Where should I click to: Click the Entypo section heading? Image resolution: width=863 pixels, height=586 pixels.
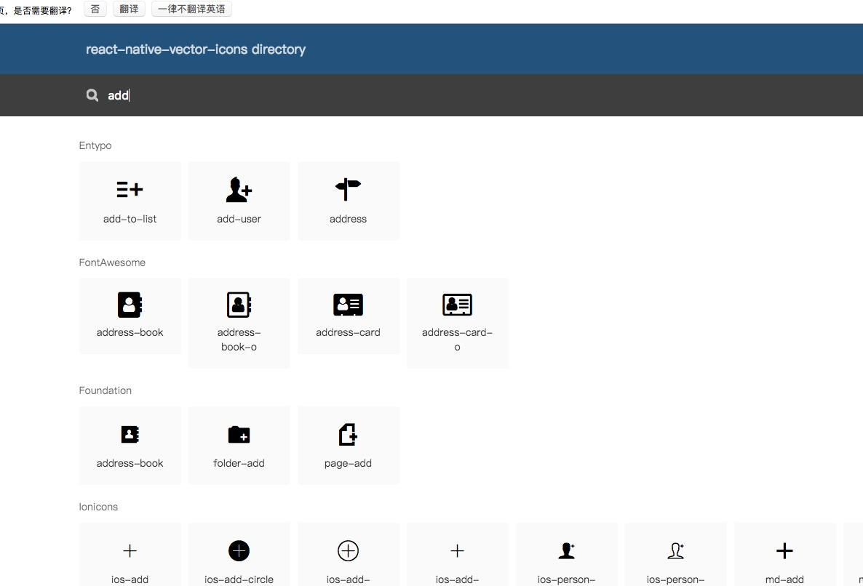95,145
